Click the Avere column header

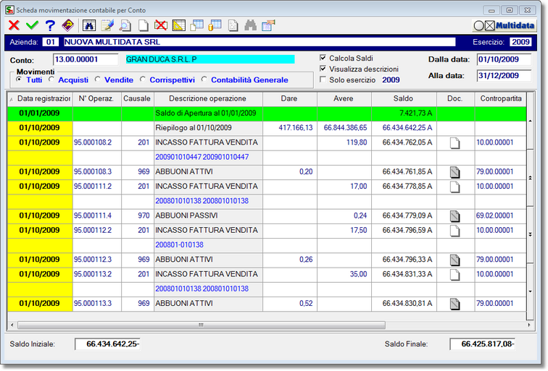[x=344, y=98]
